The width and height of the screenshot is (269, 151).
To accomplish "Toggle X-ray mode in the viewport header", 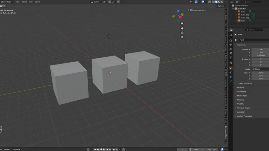I will tap(210, 2).
